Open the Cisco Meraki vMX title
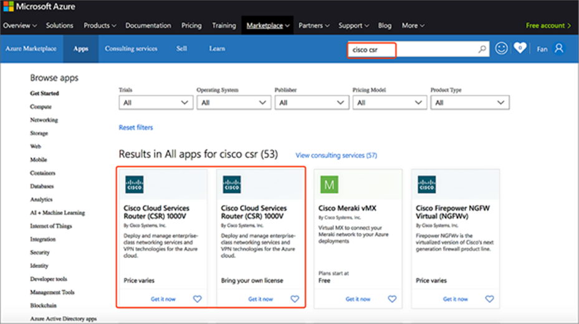The image size is (579, 324). coord(347,208)
